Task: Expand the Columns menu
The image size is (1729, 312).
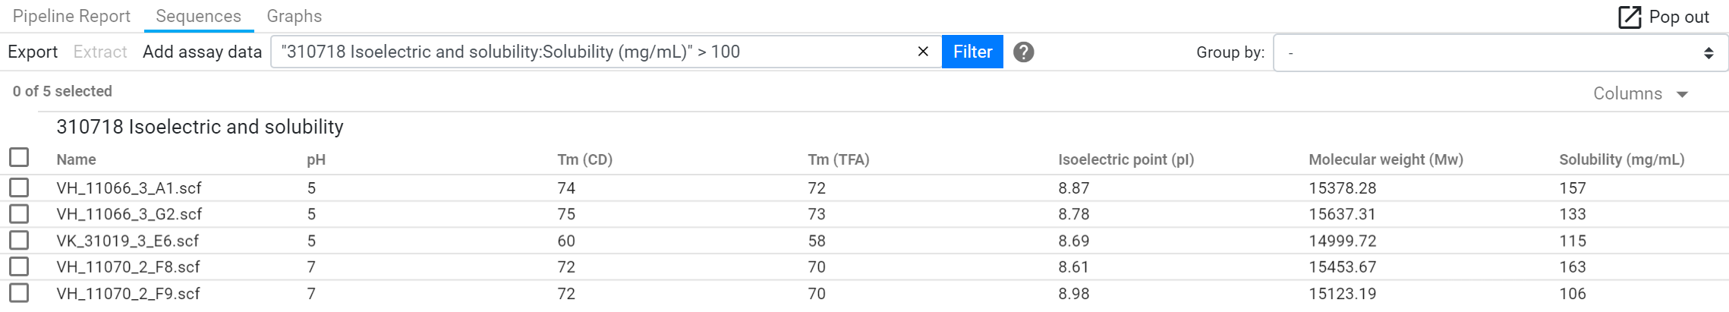Action: (x=1640, y=93)
